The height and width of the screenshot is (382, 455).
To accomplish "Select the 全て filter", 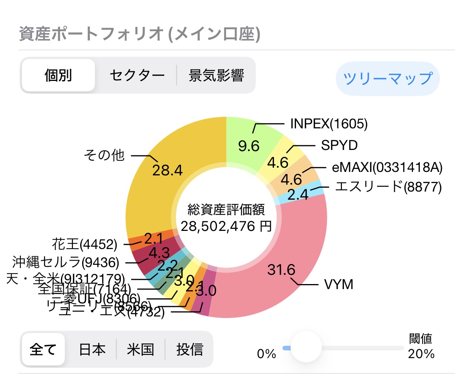I will tap(43, 349).
